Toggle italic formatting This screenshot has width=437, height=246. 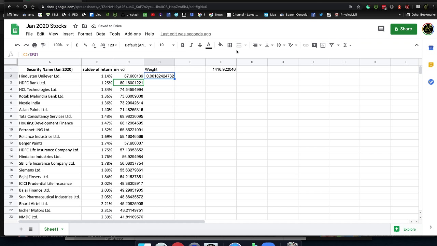click(191, 45)
